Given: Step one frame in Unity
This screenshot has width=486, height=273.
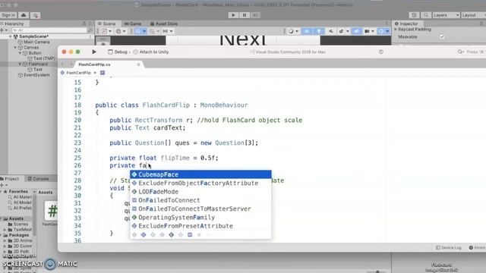Looking at the screenshot, I should (x=255, y=15).
